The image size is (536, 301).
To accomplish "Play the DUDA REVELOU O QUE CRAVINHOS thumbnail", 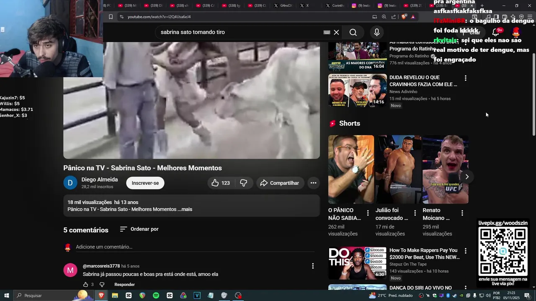I will coord(357,90).
